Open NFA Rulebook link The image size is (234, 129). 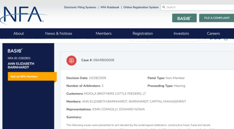(110, 7)
